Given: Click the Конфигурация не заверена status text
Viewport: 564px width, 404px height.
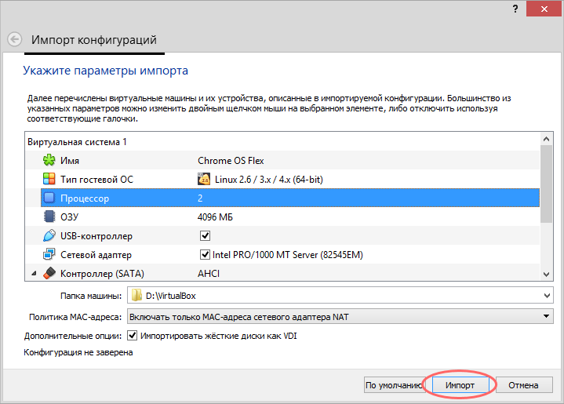Looking at the screenshot, I should [x=78, y=352].
